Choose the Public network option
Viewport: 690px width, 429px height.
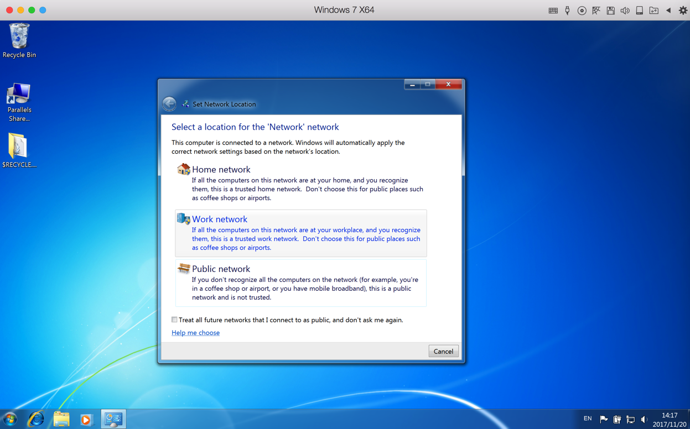(x=300, y=282)
